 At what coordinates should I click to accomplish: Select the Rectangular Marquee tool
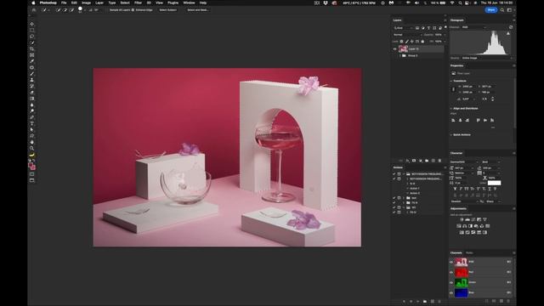pos(32,31)
